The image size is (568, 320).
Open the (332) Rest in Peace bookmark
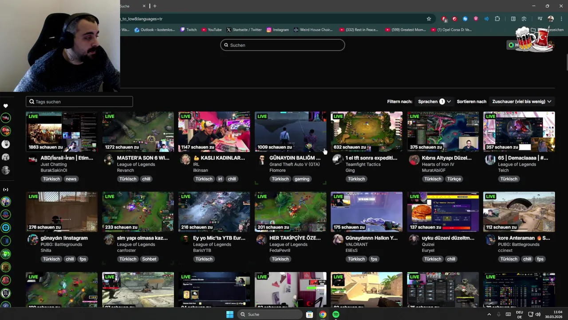pyautogui.click(x=359, y=30)
